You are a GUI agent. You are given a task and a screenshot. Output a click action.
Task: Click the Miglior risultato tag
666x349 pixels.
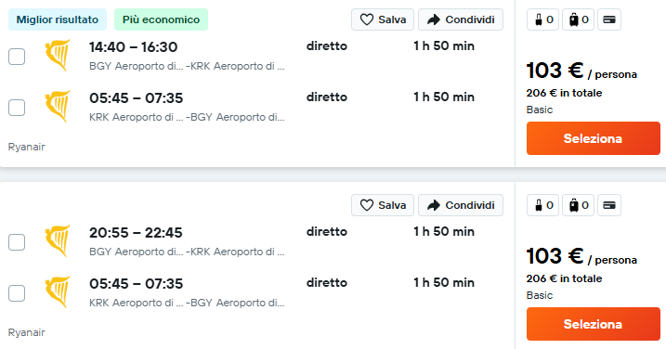pos(58,19)
